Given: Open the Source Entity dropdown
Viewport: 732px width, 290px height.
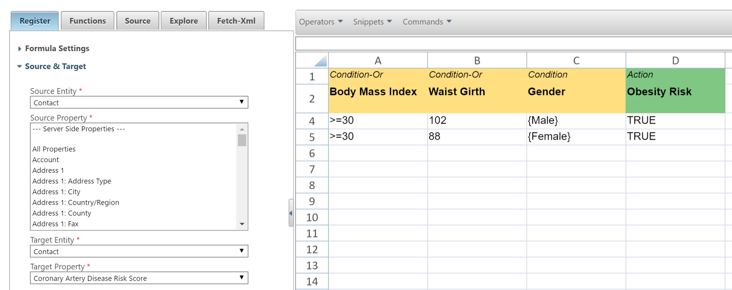Looking at the screenshot, I should [139, 102].
